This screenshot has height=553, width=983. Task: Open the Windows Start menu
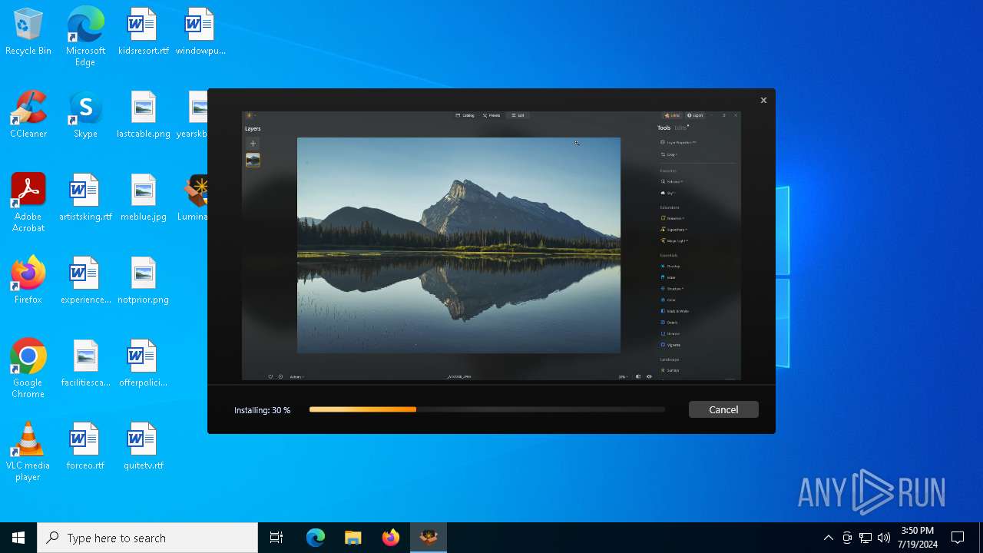tap(18, 538)
